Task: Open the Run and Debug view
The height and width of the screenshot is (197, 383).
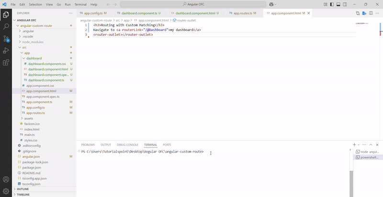Action: point(6,50)
